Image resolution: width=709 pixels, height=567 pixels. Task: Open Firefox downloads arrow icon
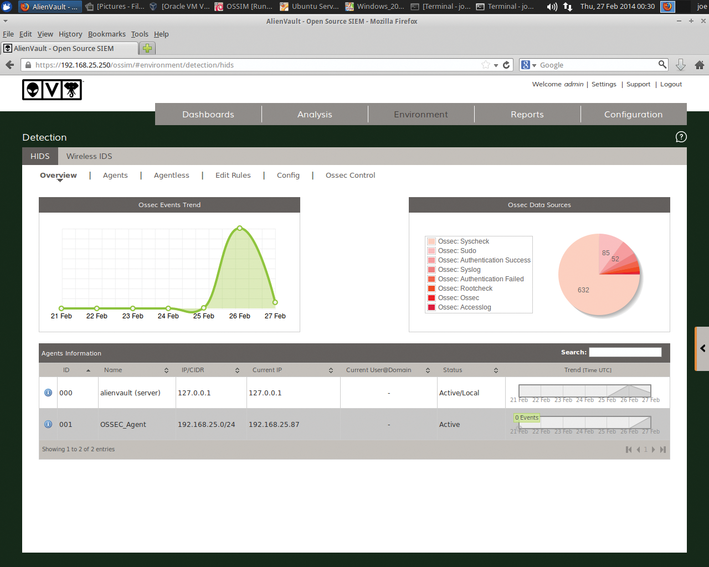681,65
